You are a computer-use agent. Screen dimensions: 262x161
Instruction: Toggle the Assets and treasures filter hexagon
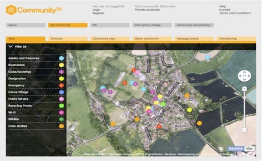pos(61,58)
